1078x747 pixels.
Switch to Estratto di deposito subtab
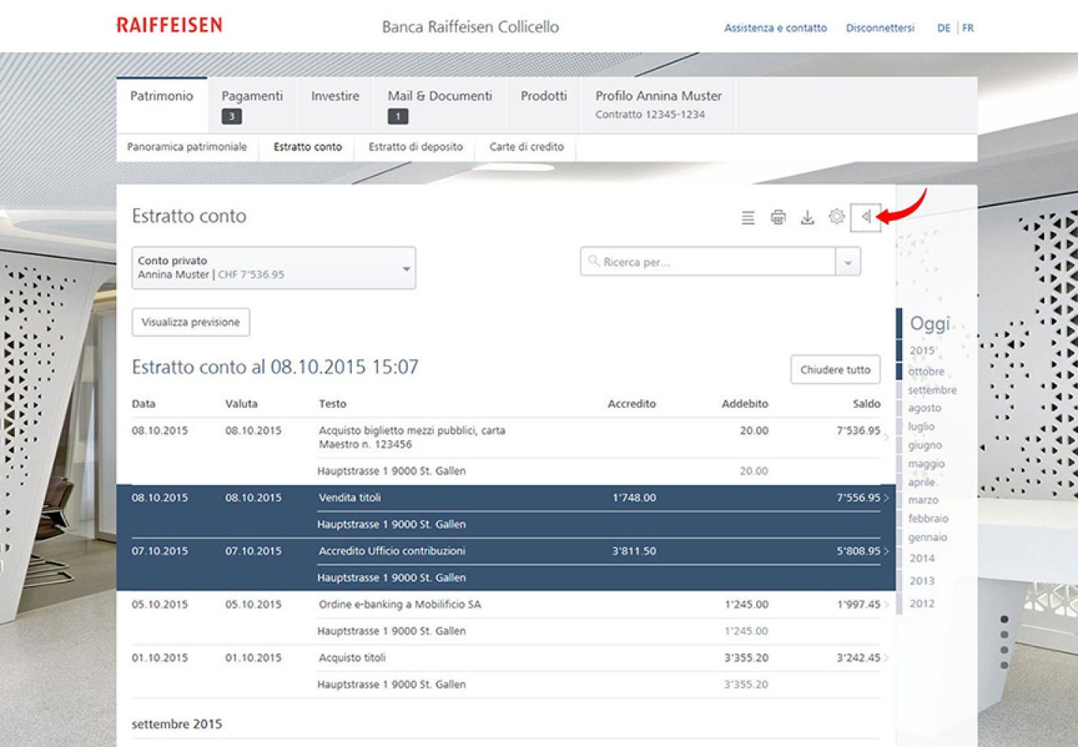coord(415,147)
